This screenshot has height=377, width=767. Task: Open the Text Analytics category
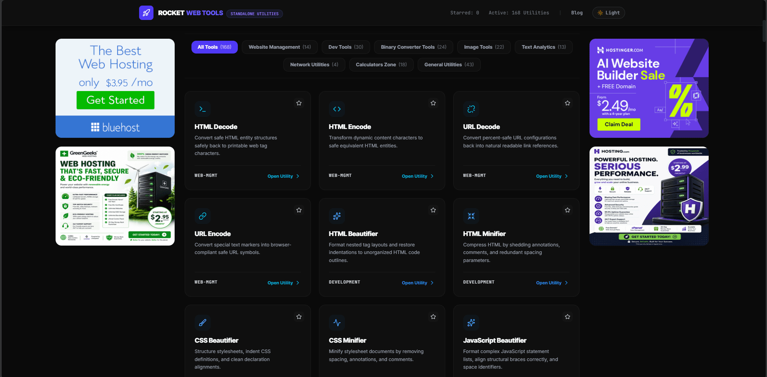544,47
